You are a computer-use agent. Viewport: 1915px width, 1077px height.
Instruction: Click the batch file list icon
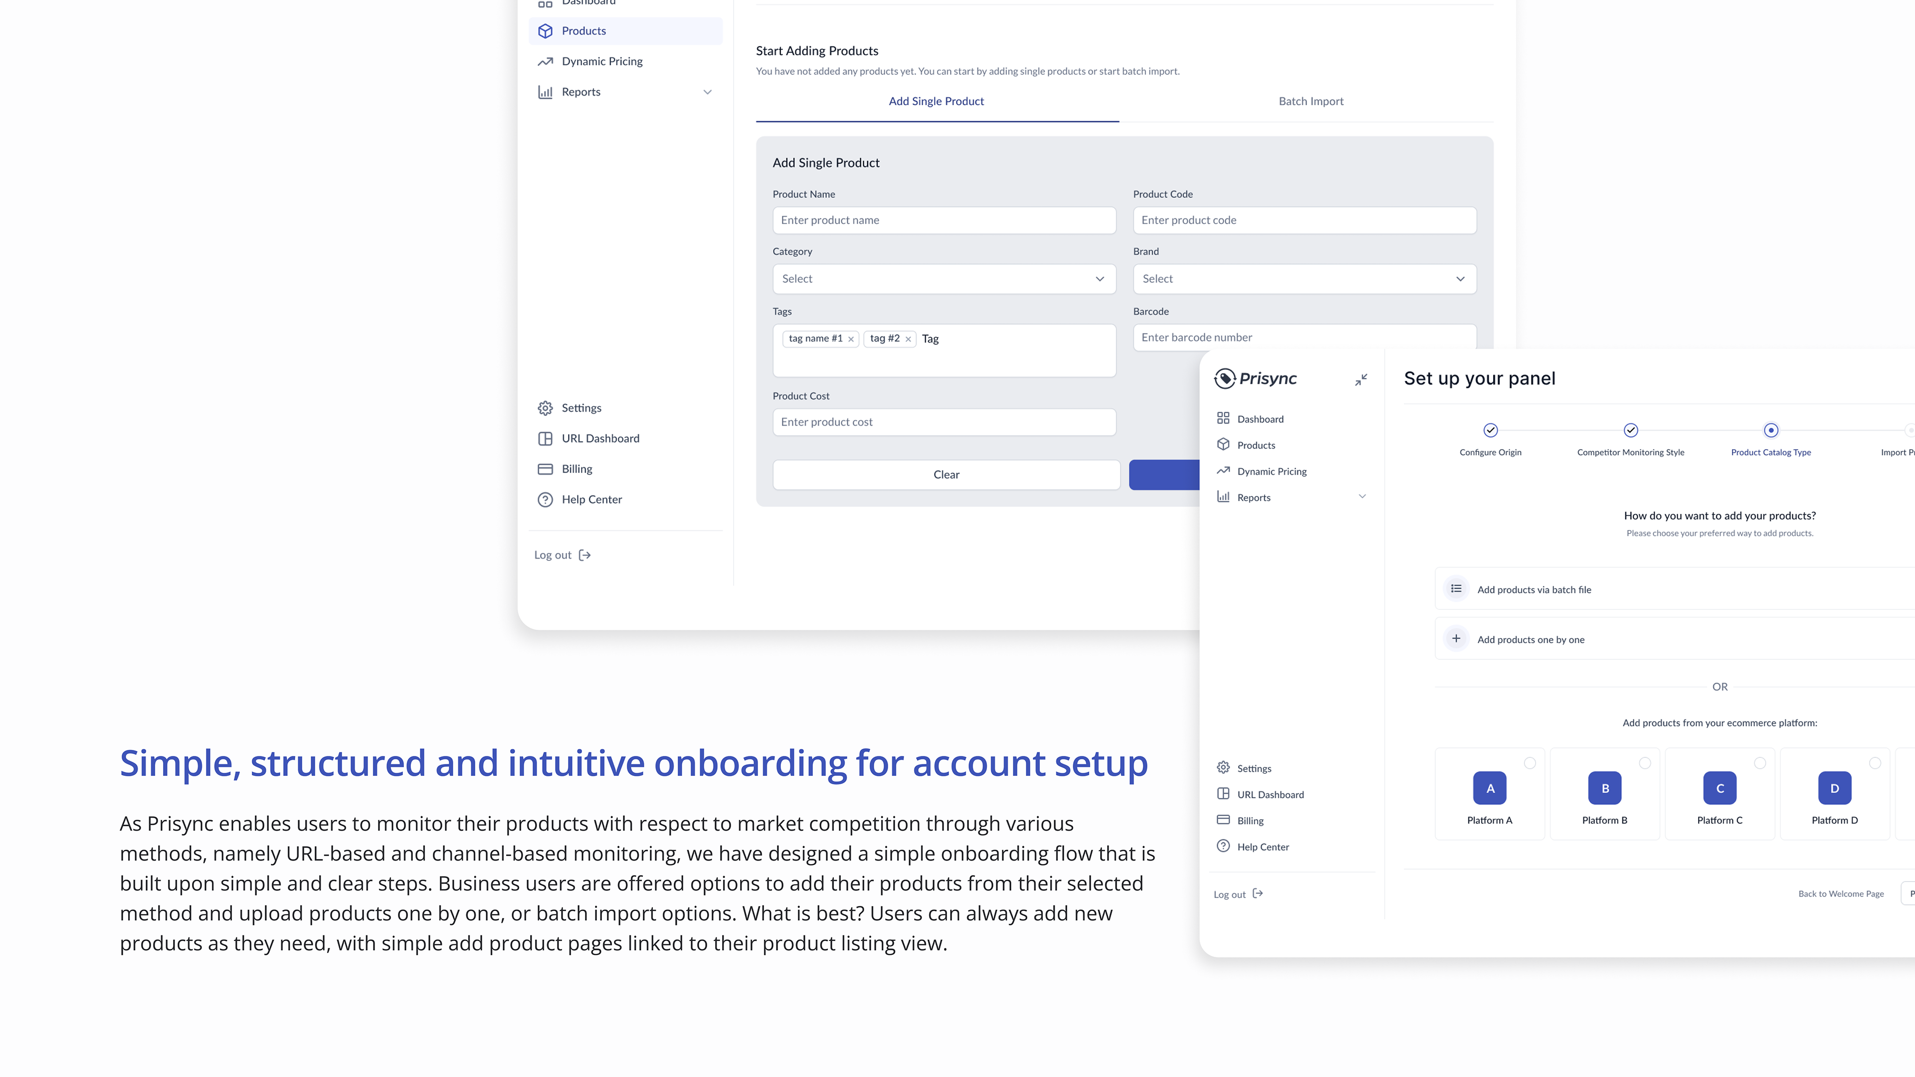pyautogui.click(x=1456, y=589)
